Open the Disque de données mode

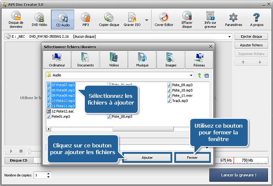(16, 20)
